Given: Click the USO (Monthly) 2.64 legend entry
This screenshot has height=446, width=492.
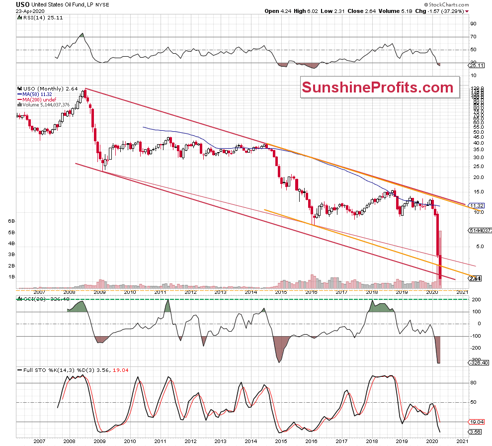Looking at the screenshot, I should click(x=50, y=89).
